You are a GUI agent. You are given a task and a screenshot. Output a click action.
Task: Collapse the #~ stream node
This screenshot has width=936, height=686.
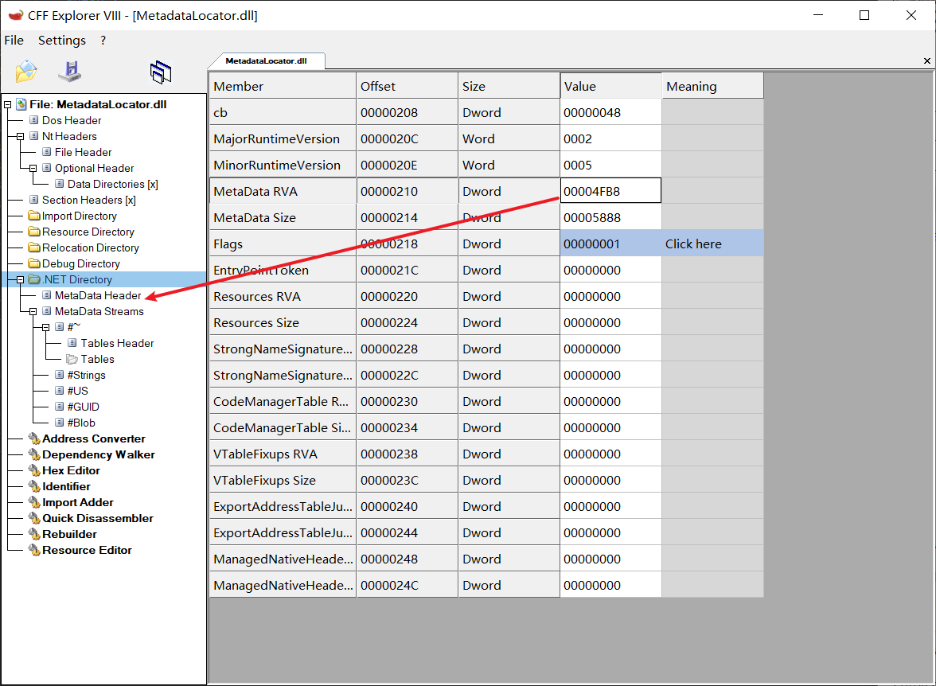(x=45, y=327)
